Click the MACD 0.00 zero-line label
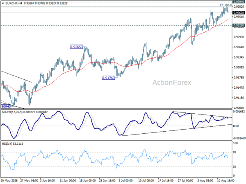Screen dimensions: 246x184 pyautogui.click(x=236, y=126)
